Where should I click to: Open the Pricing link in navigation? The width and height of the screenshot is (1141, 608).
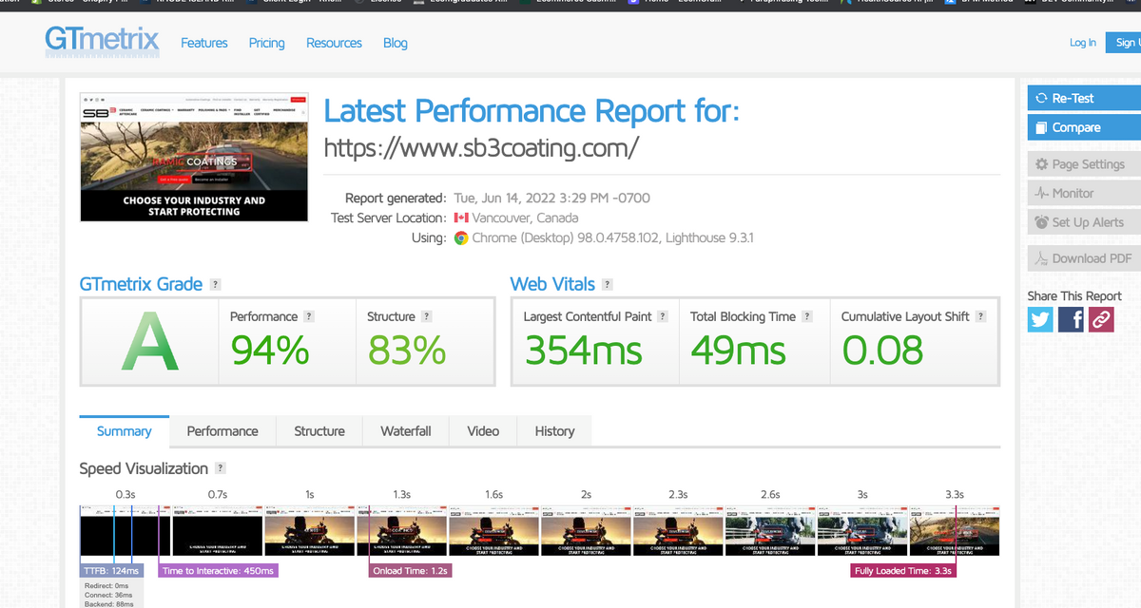click(266, 43)
